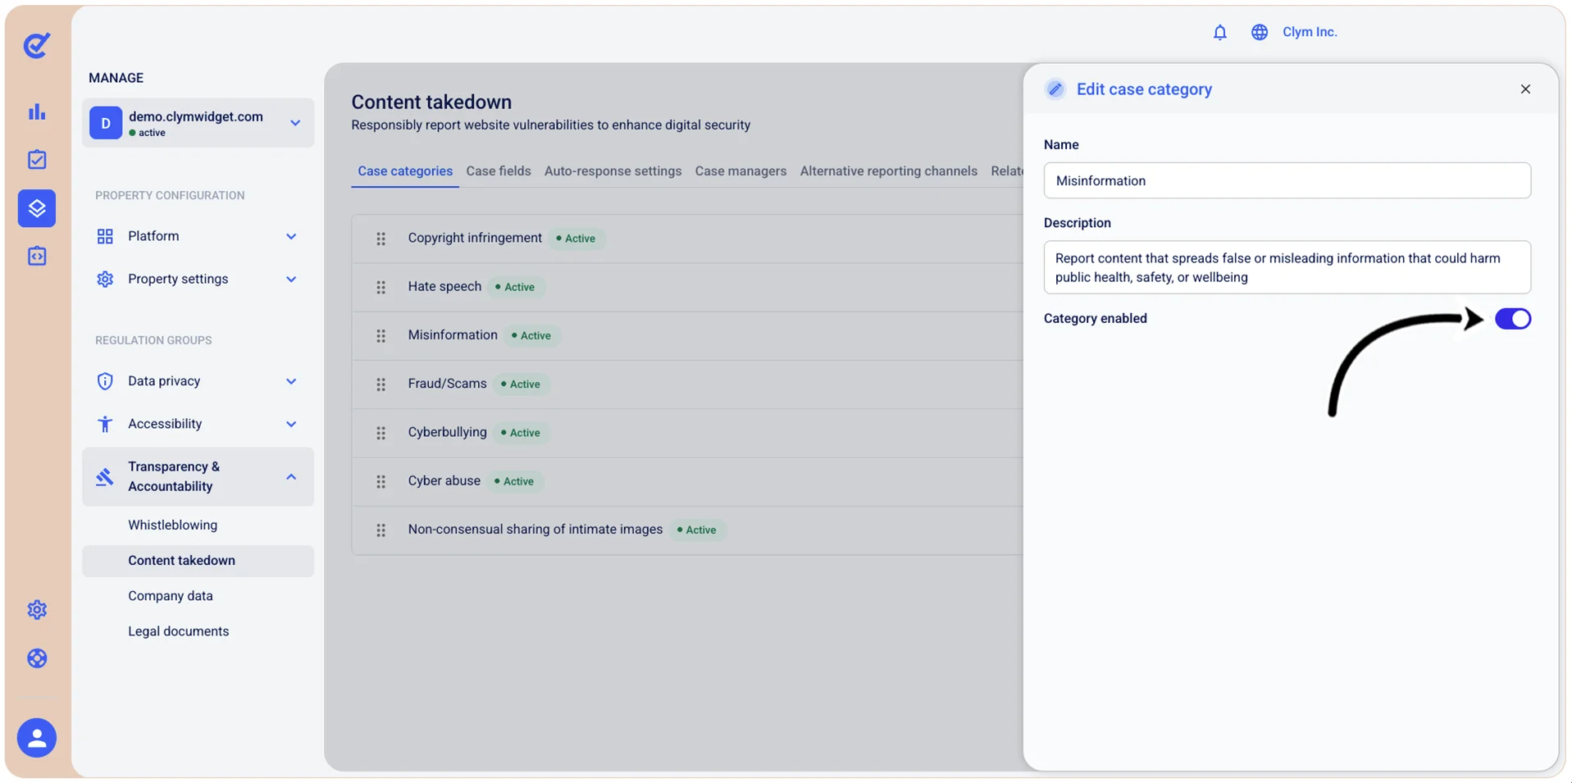This screenshot has height=783, width=1572.
Task: Click the Description text area
Action: [x=1287, y=267]
